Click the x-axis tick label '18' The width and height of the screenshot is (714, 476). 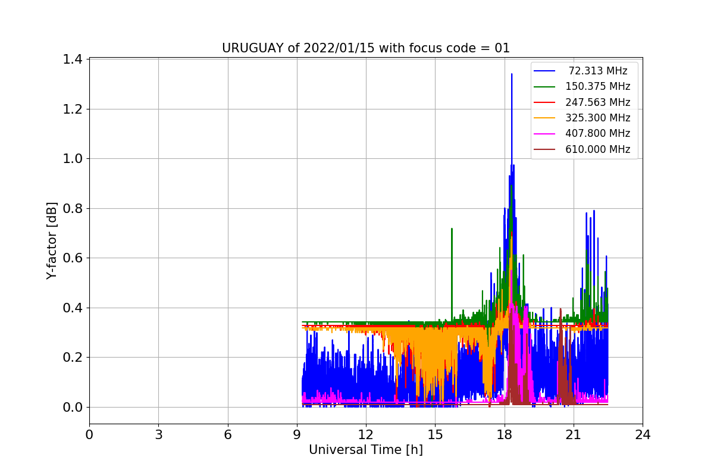coord(504,435)
